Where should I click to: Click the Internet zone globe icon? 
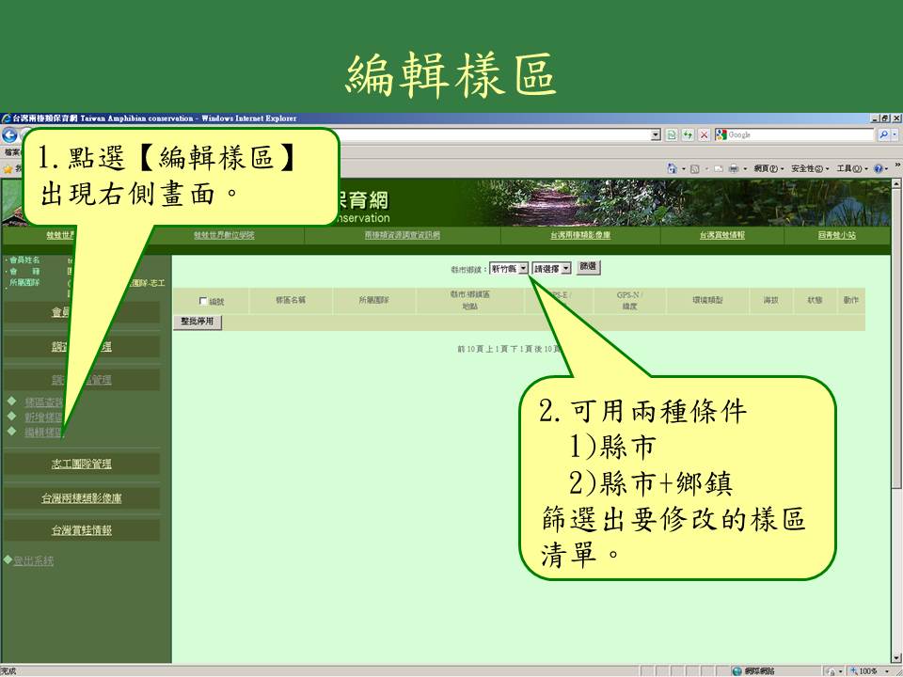(x=737, y=671)
